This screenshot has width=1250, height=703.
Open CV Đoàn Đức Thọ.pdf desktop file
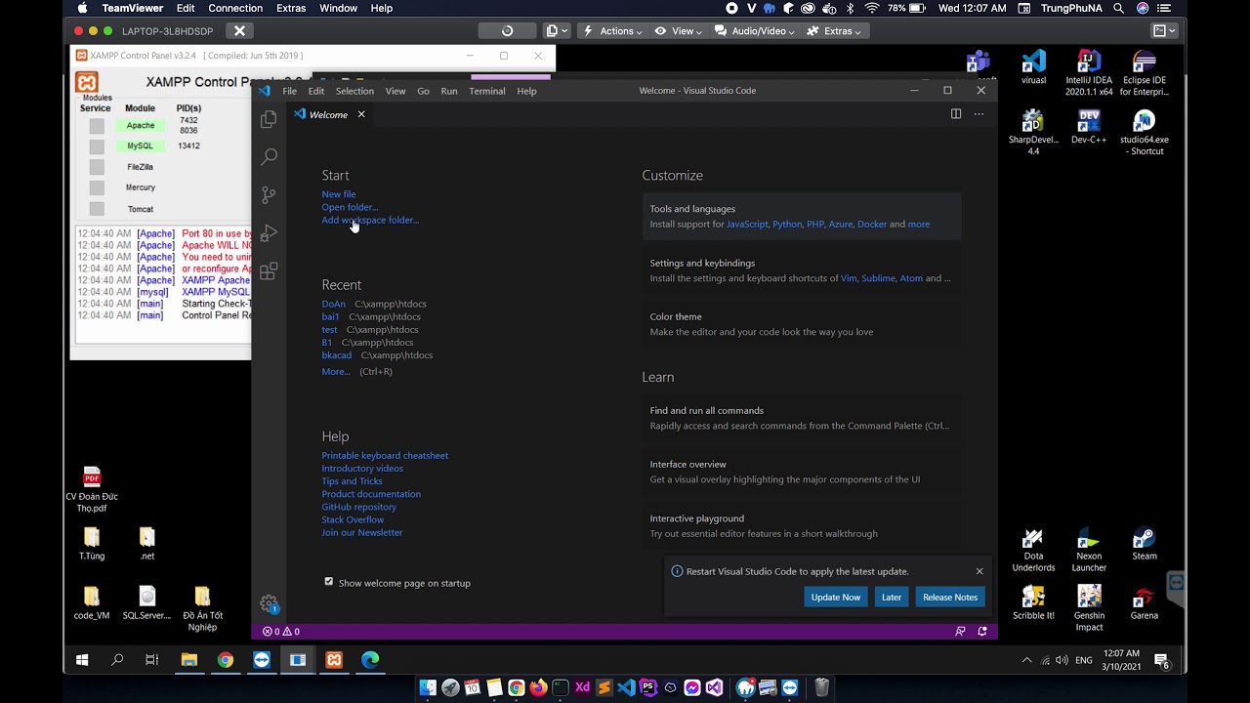click(92, 490)
